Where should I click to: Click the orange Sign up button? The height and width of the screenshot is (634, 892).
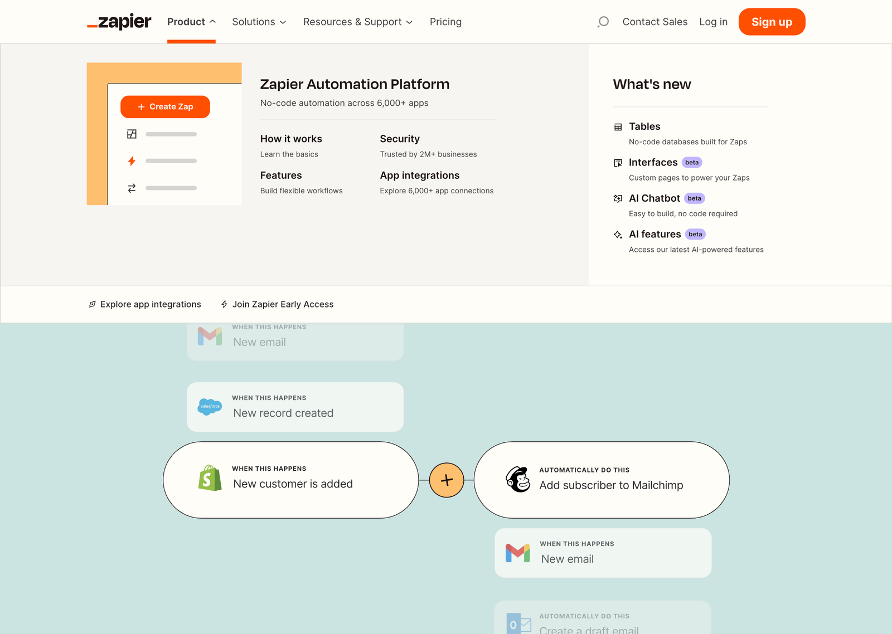tap(772, 22)
